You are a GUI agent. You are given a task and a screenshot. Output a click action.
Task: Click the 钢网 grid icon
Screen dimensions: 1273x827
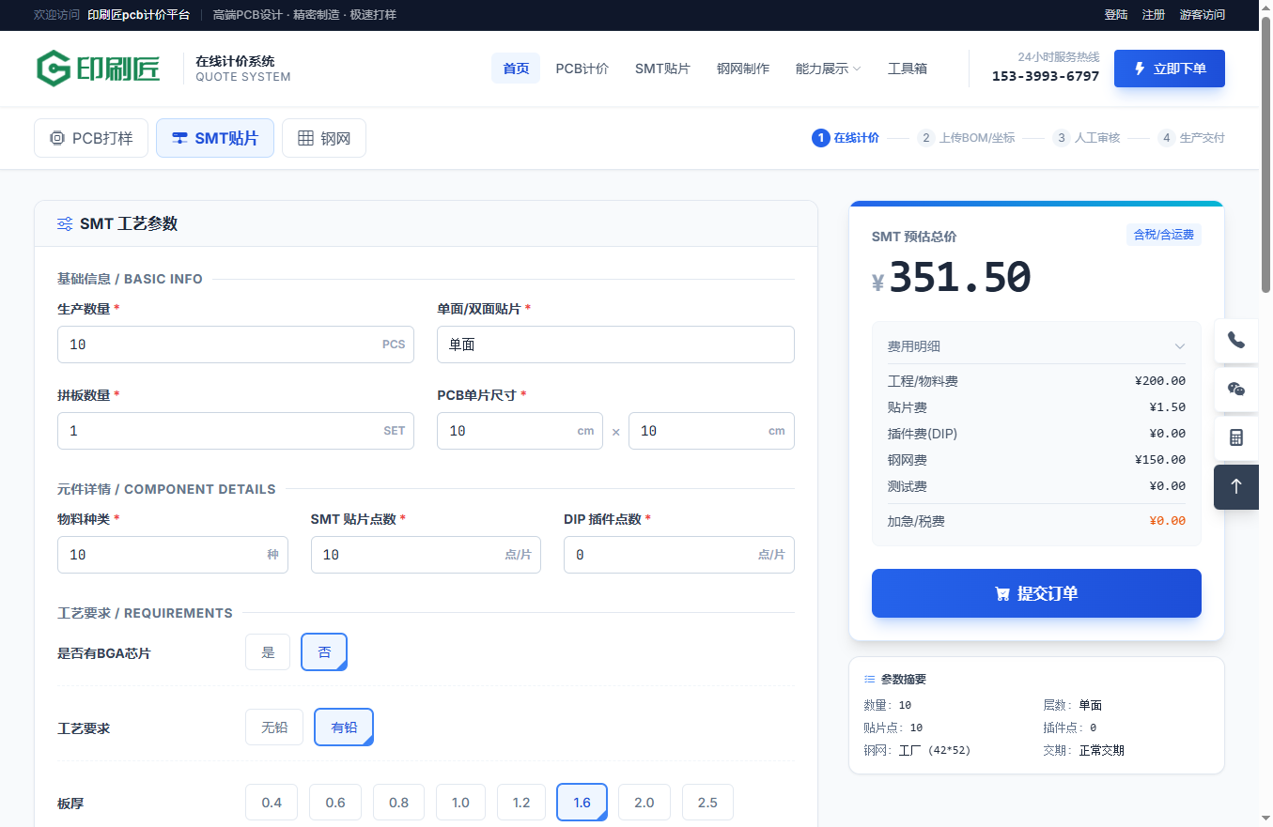305,139
